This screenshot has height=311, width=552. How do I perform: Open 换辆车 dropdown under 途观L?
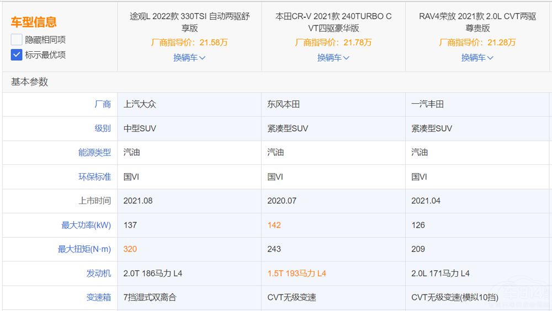(189, 57)
